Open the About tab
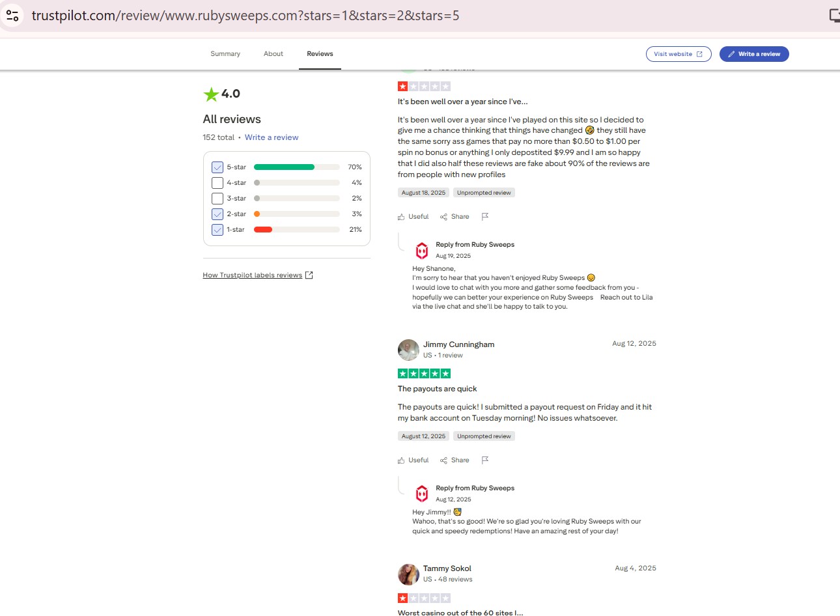 pyautogui.click(x=273, y=54)
